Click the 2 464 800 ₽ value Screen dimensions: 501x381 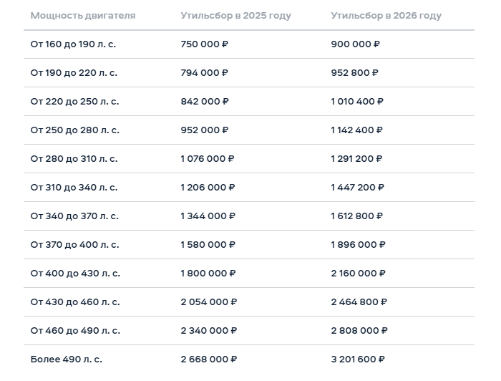pos(359,302)
